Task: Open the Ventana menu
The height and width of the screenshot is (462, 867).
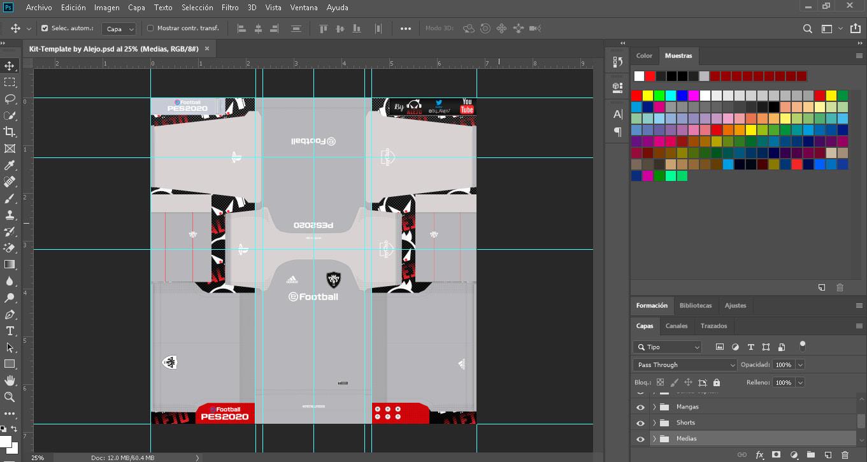Action: point(304,8)
